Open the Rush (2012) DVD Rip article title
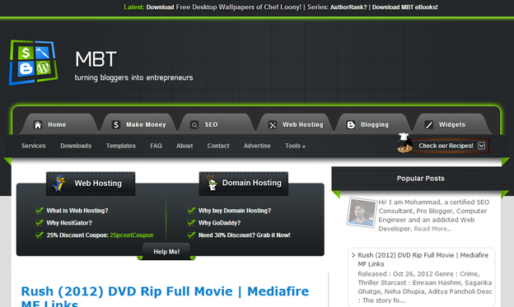Screen dimensions: 514x307 pyautogui.click(x=165, y=296)
